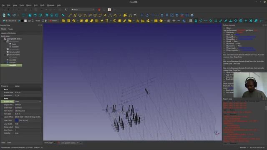This screenshot has height=150, width=267.
Task: Select the Draft Arc tool
Action: [x=85, y=15]
